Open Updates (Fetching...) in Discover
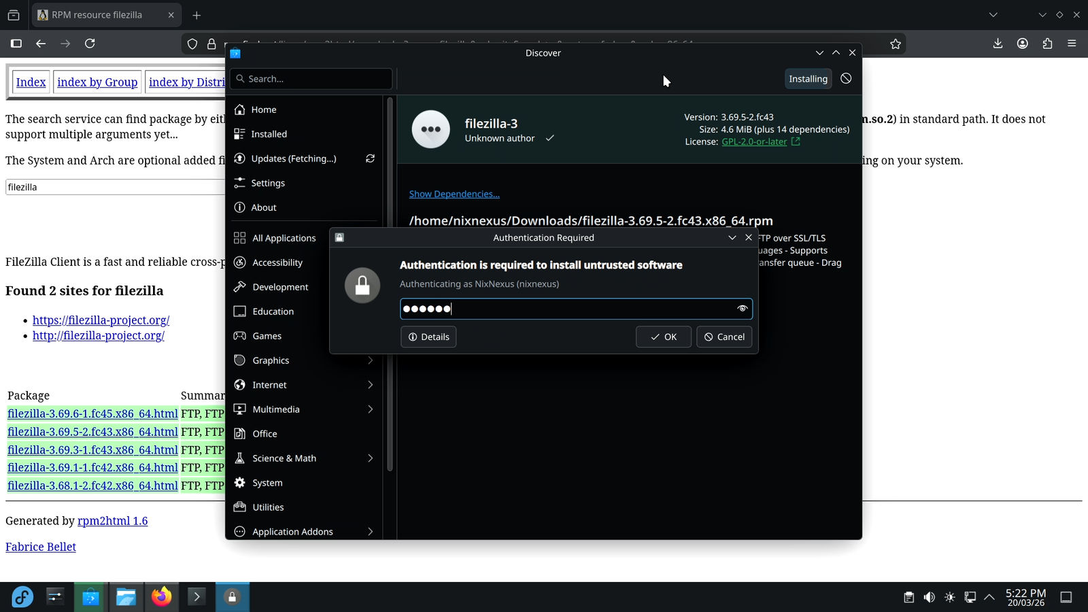 point(294,158)
